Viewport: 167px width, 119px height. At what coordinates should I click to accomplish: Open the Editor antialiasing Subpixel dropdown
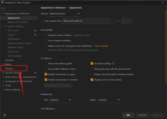pos(109,100)
